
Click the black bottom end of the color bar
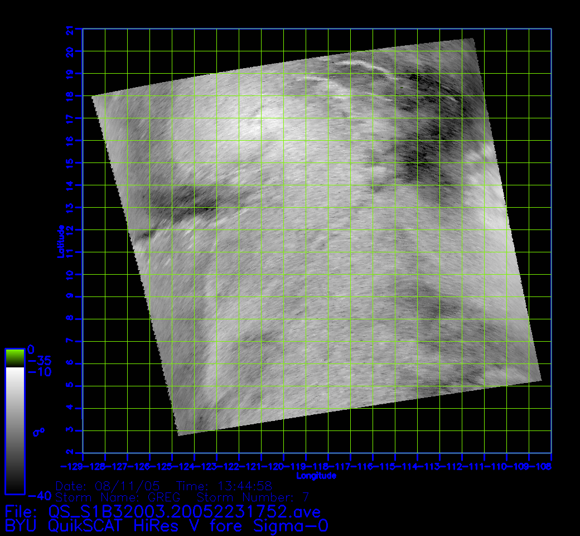coord(14,486)
